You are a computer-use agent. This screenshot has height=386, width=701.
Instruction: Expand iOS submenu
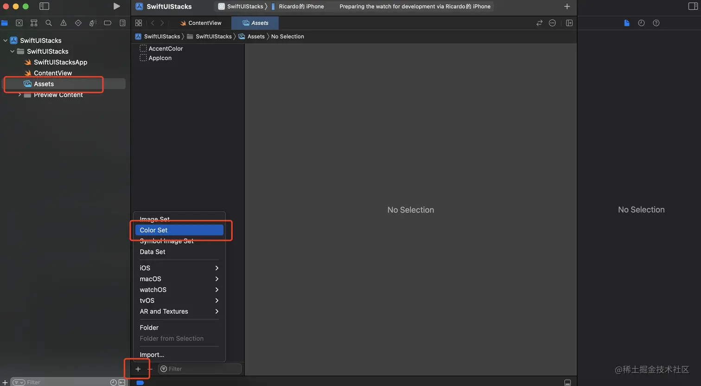click(179, 268)
